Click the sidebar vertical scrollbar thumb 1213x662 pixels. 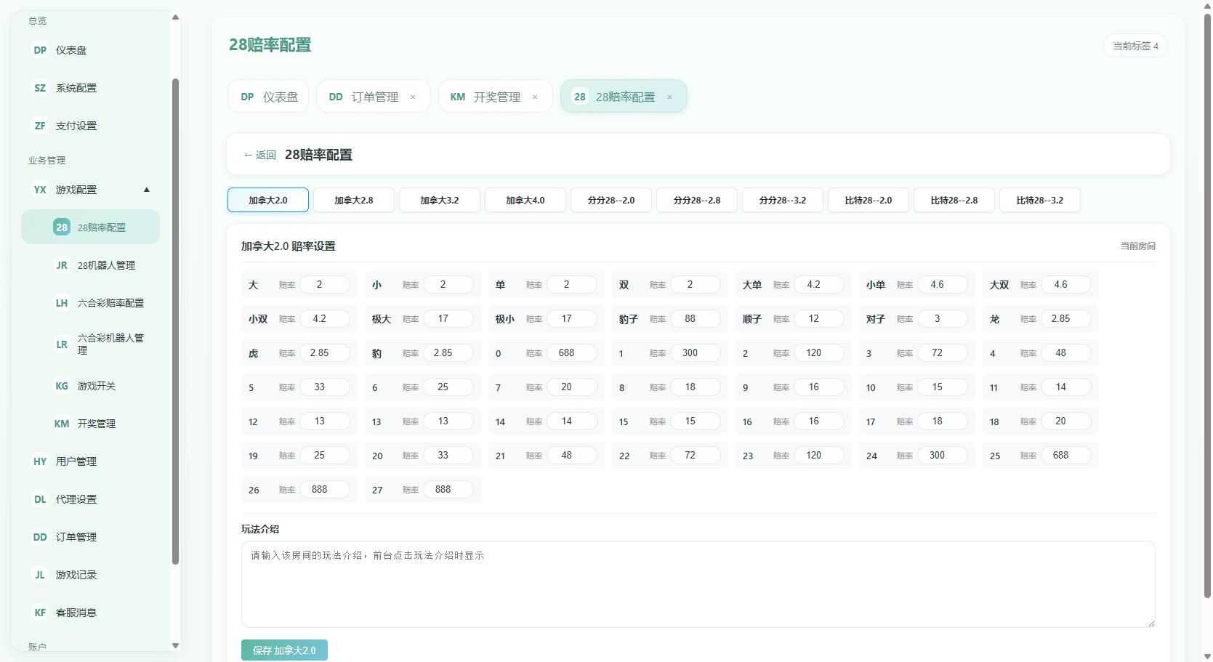point(175,321)
